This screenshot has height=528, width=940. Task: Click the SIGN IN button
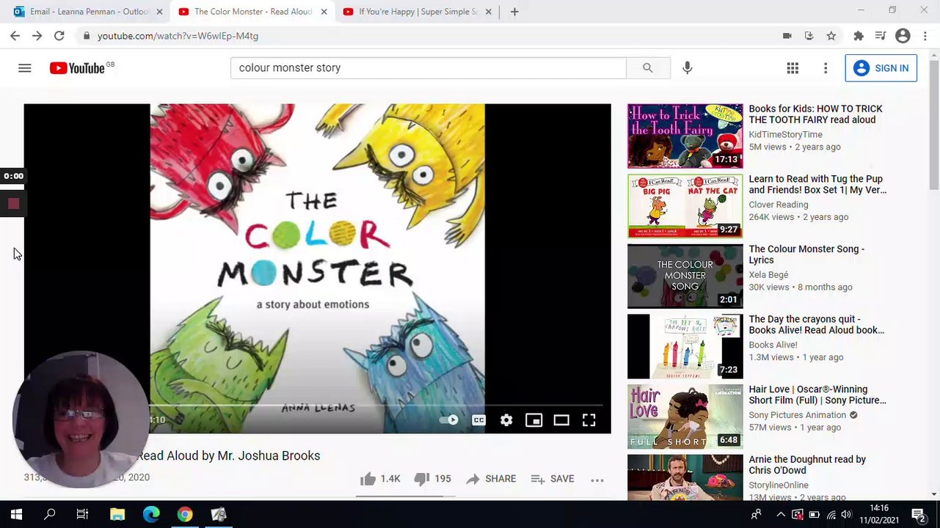881,68
